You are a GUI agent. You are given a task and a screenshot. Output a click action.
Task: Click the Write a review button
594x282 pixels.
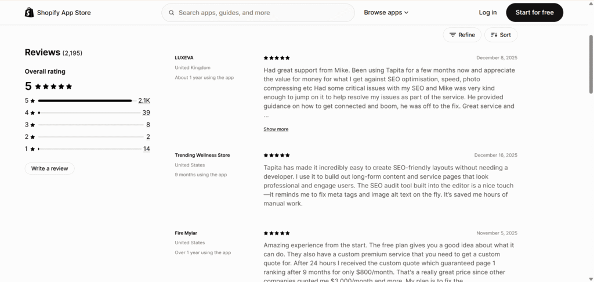[49, 168]
